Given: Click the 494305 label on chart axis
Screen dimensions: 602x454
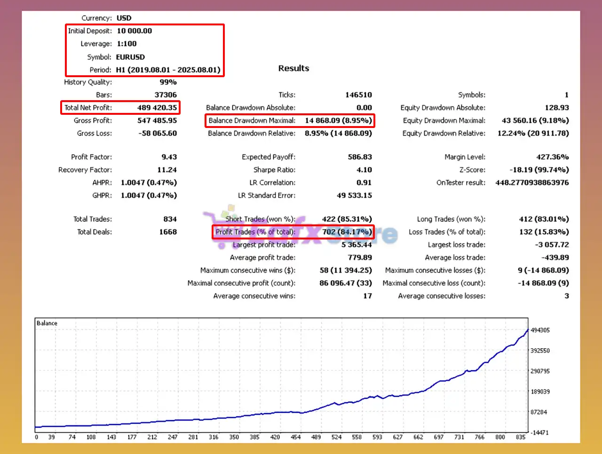Looking at the screenshot, I should tap(540, 330).
